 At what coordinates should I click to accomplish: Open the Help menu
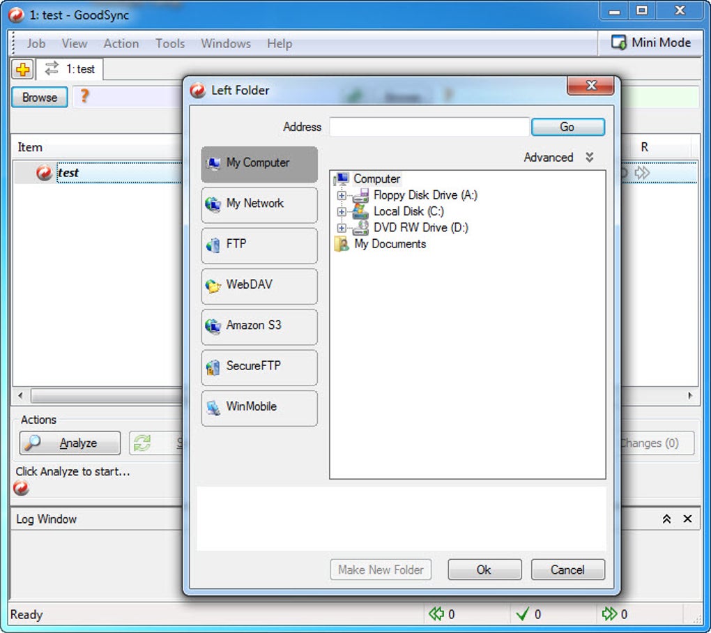280,43
